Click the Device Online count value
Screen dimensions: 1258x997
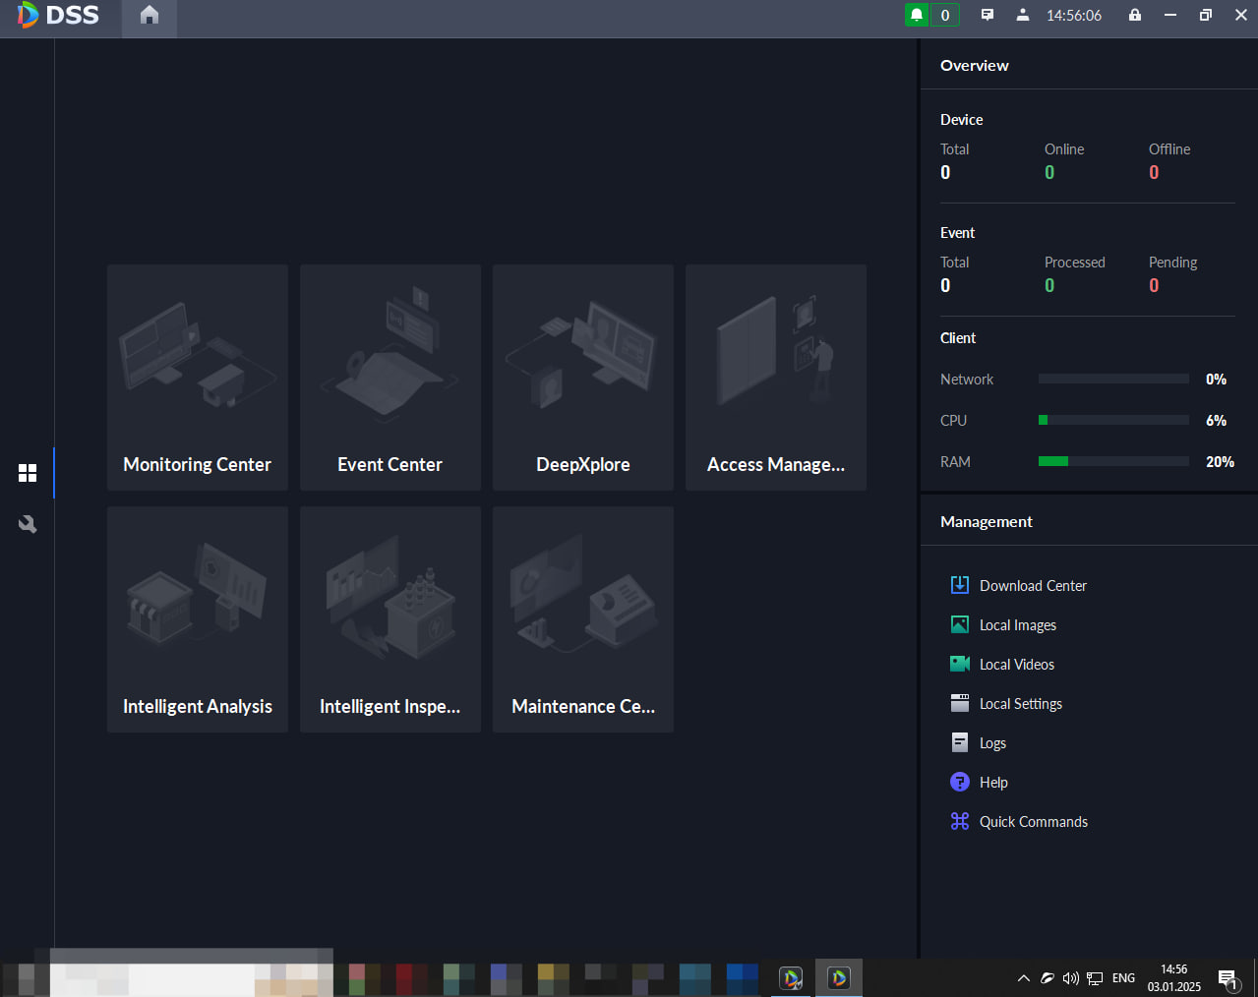click(1049, 172)
